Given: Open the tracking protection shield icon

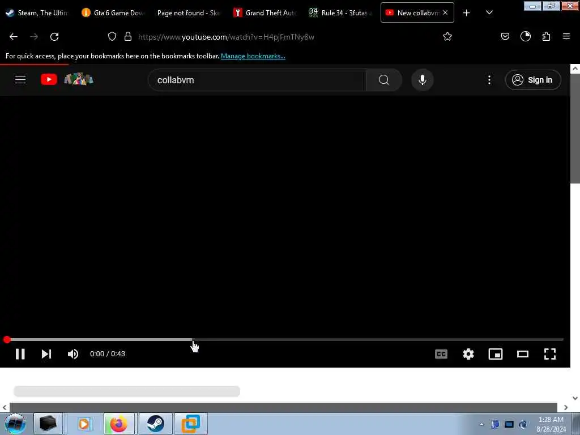Looking at the screenshot, I should point(112,36).
